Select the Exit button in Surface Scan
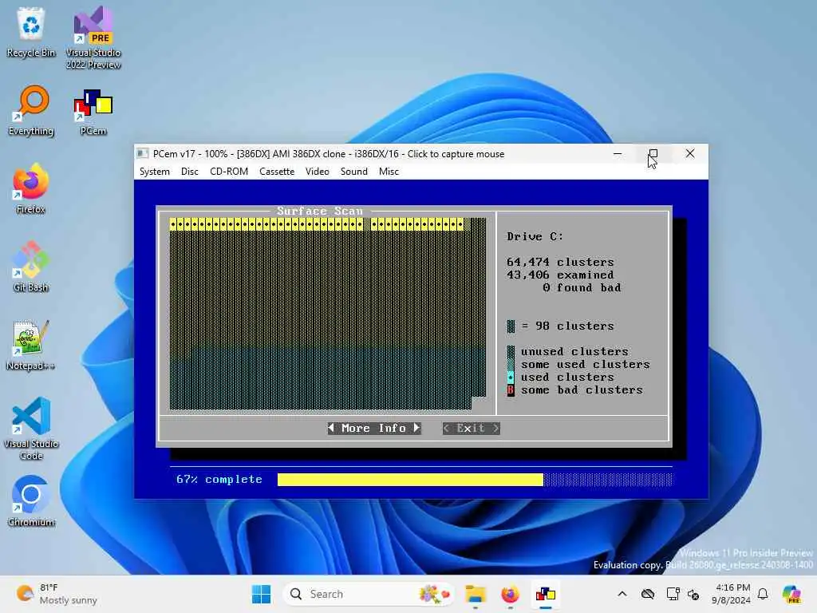The height and width of the screenshot is (613, 817). (x=471, y=428)
